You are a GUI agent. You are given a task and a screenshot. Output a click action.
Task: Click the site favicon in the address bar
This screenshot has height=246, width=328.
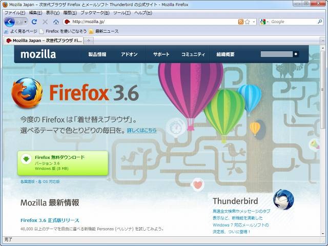67,22
